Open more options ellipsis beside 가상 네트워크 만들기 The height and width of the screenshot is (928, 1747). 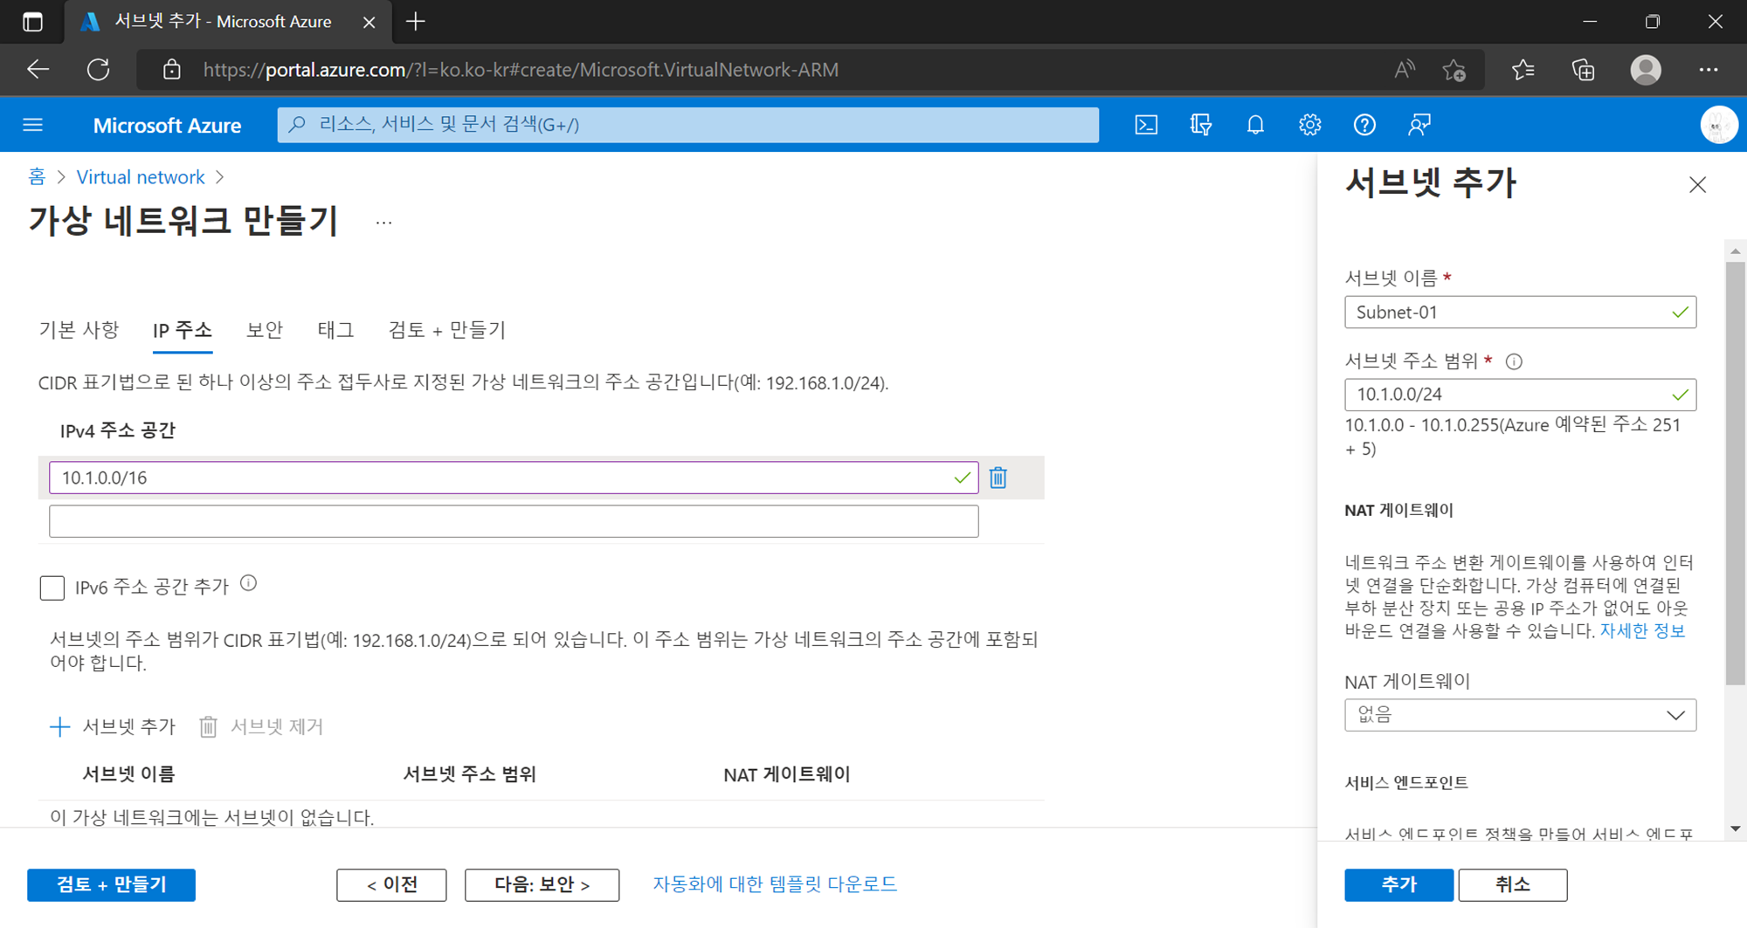pyautogui.click(x=383, y=223)
